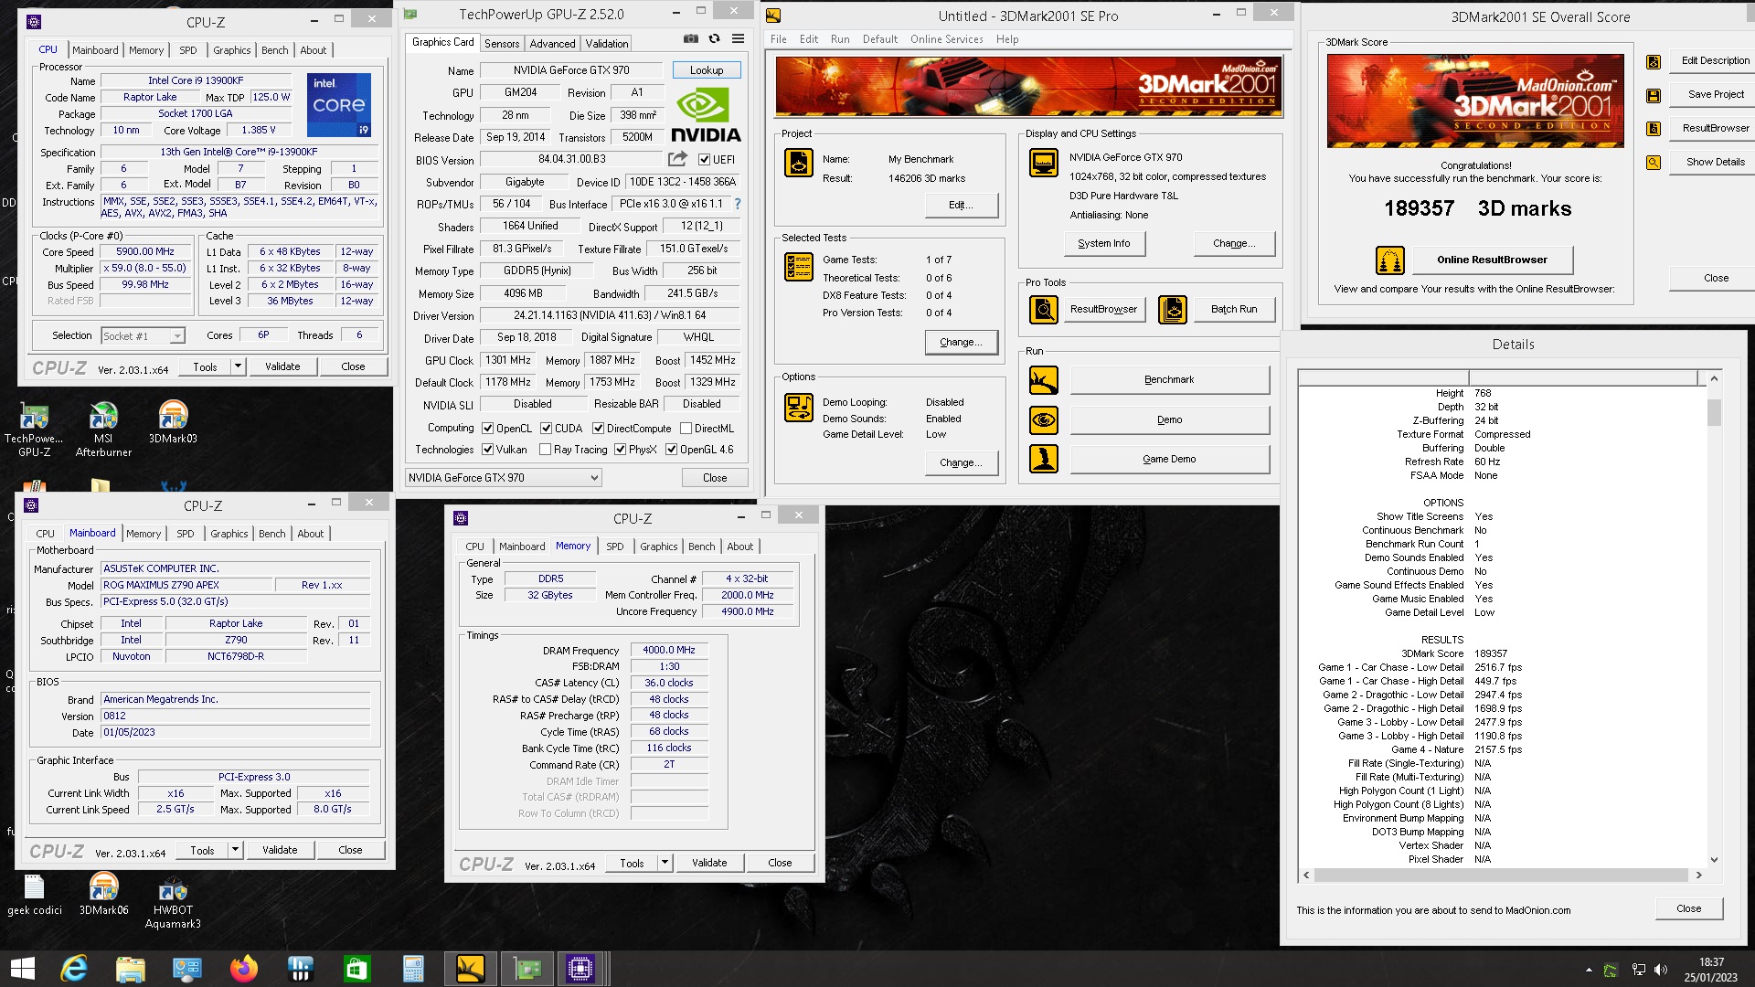
Task: Click Validate button in Mainboard CPU-Z
Action: tap(280, 850)
